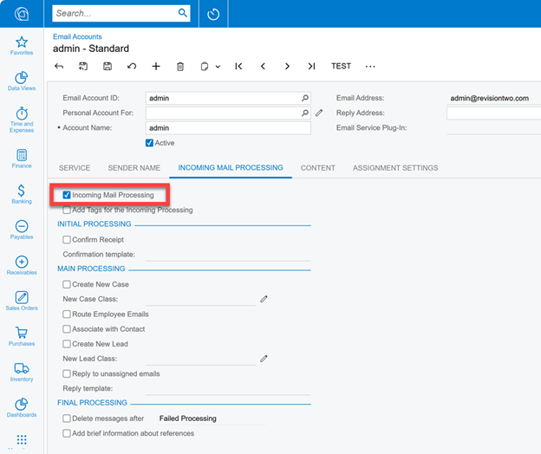
Task: Click the Delete trash icon
Action: [180, 66]
